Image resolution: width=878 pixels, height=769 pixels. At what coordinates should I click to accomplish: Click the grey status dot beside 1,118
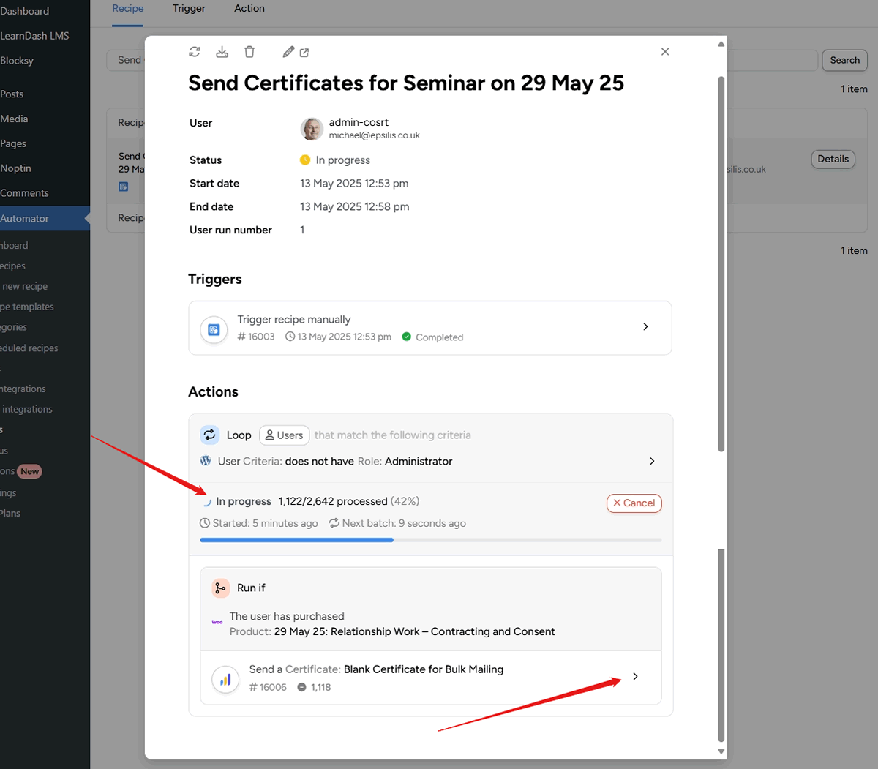click(x=301, y=687)
